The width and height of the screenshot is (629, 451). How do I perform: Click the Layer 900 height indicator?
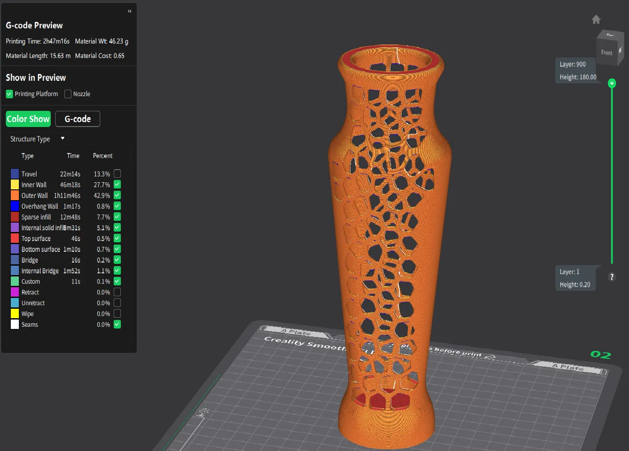click(x=576, y=70)
